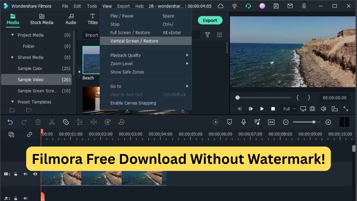Select the Split scissors tool in timeline toolbar
This screenshot has width=357, height=201.
coord(52,122)
